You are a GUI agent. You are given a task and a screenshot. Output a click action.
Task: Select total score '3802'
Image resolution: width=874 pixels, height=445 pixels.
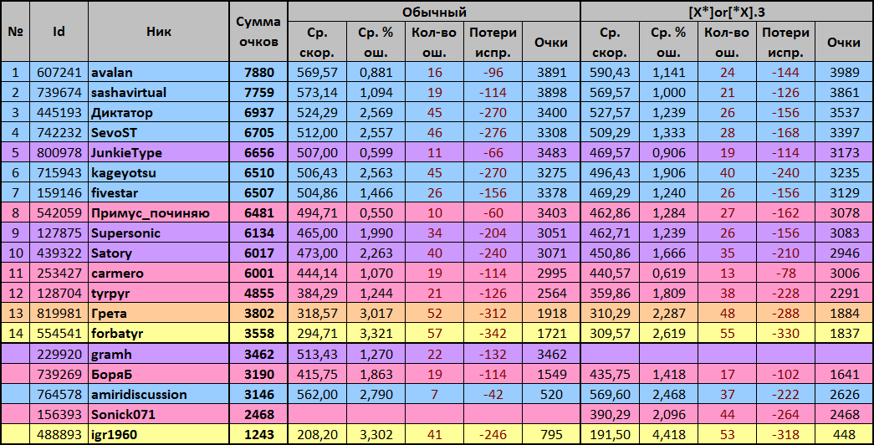pos(258,314)
